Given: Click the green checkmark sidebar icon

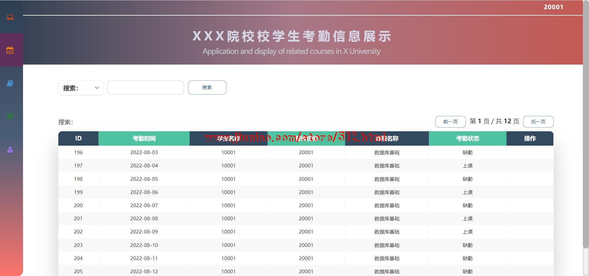Looking at the screenshot, I should [x=10, y=116].
